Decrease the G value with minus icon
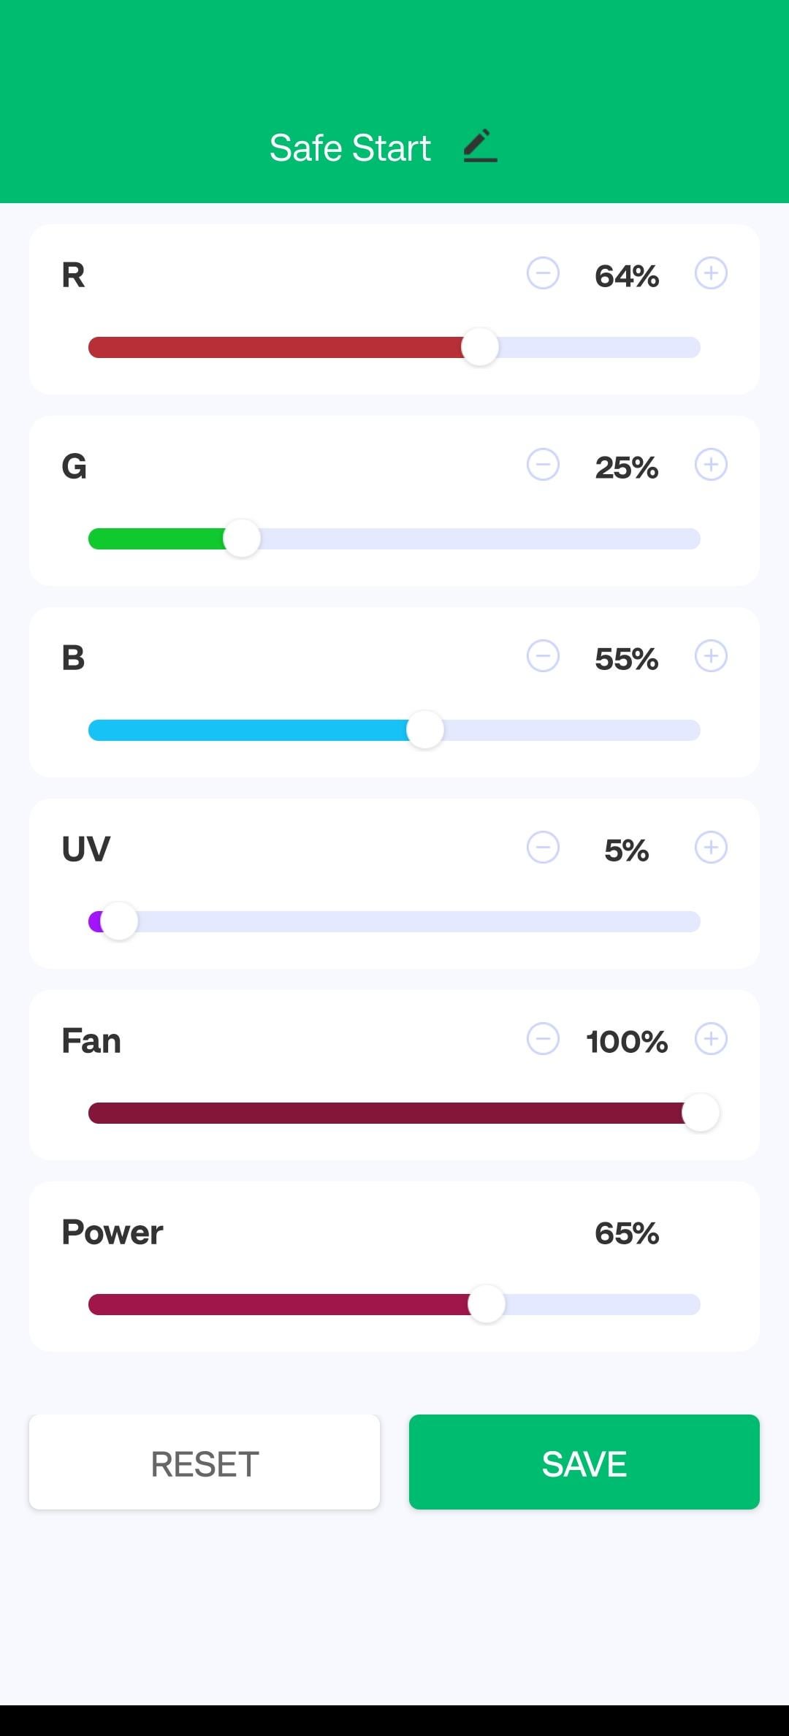 click(543, 465)
